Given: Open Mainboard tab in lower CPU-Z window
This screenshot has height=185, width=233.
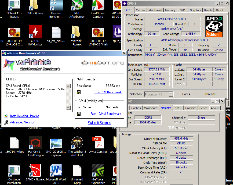Looking at the screenshot, I should 151,108.
